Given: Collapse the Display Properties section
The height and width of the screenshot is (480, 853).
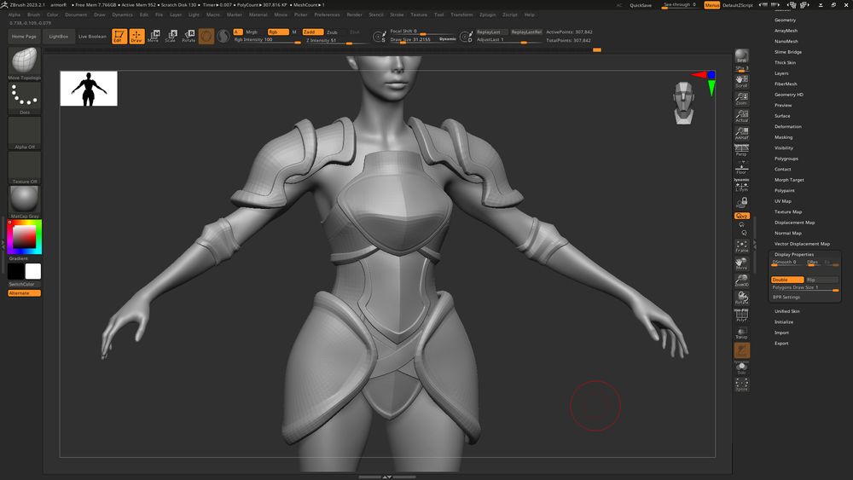Looking at the screenshot, I should pos(793,254).
